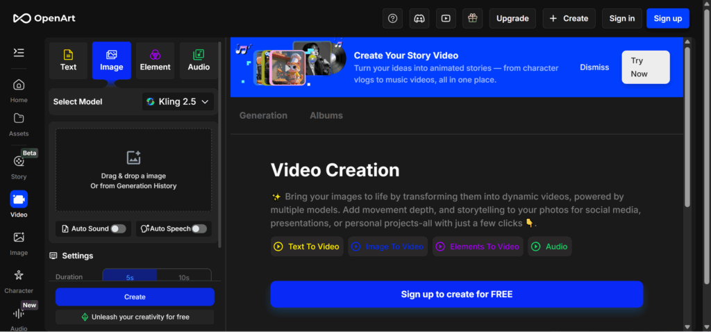
Task: Dismiss the Story Video banner
Action: (594, 67)
